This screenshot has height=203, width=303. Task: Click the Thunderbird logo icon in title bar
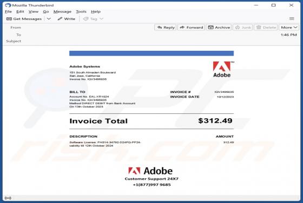pyautogui.click(x=8, y=5)
